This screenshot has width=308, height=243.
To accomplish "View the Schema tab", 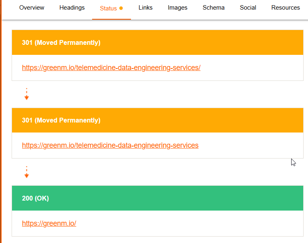I will click(x=213, y=8).
